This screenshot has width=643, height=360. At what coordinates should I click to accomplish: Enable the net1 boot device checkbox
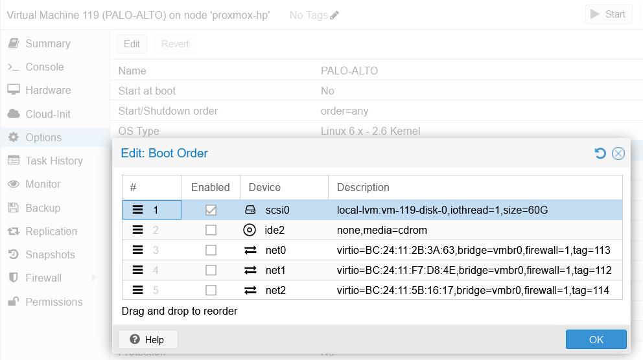(x=211, y=270)
